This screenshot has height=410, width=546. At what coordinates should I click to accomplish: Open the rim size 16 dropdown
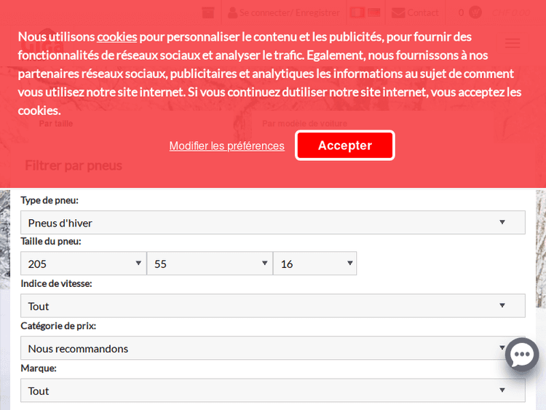point(314,264)
